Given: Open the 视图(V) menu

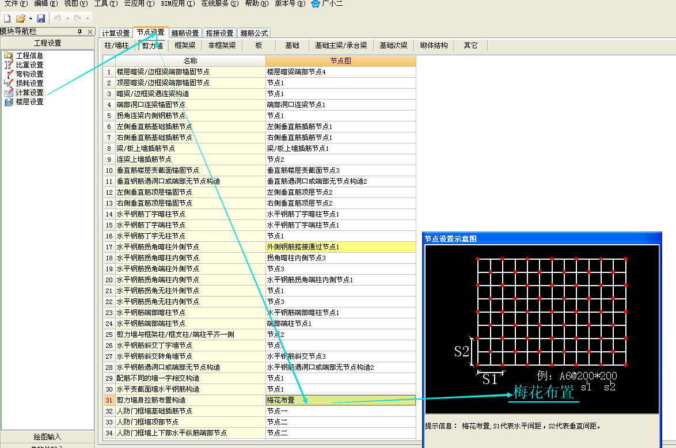Looking at the screenshot, I should coord(76,3).
